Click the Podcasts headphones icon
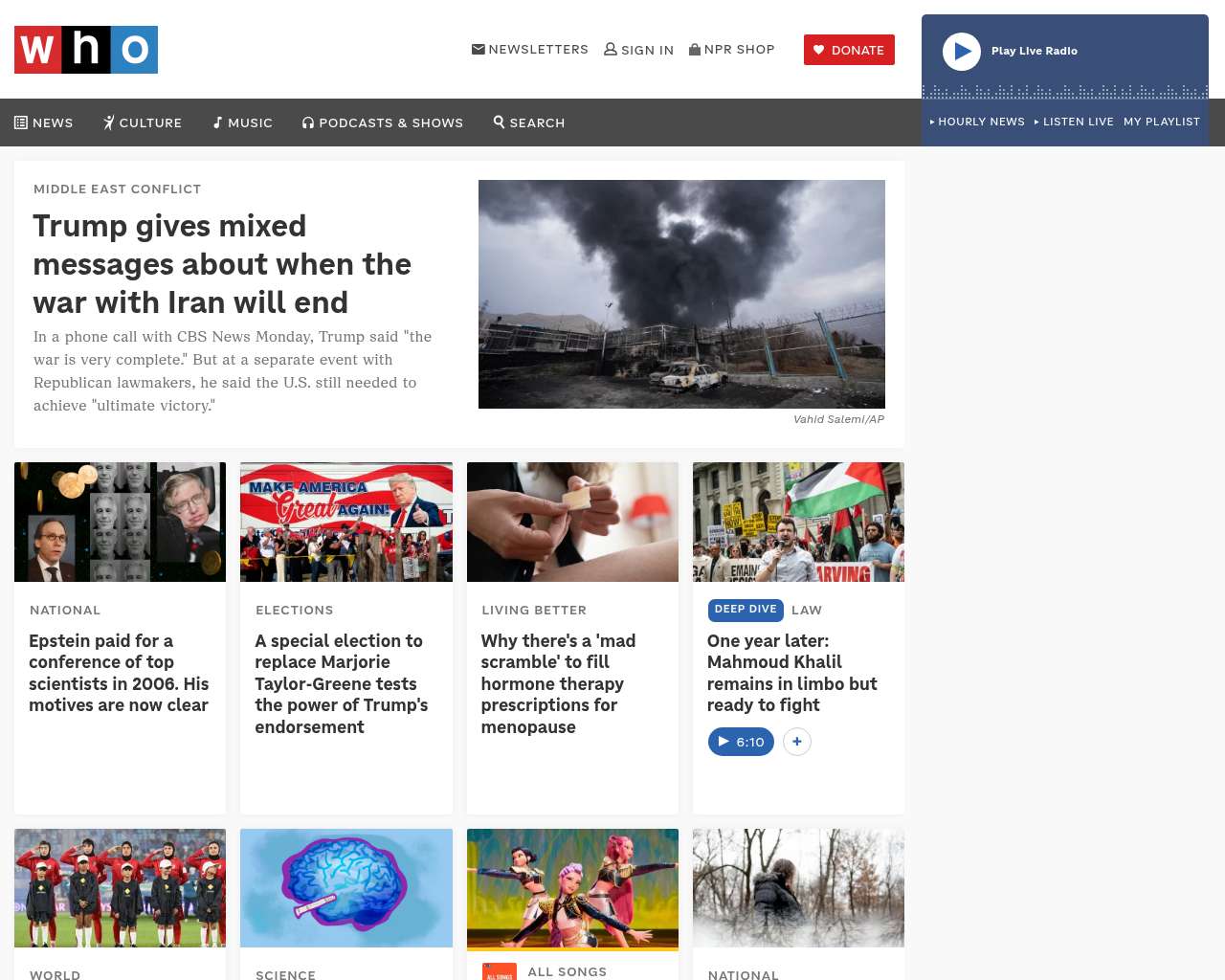Viewport: 1225px width, 980px height. (308, 122)
